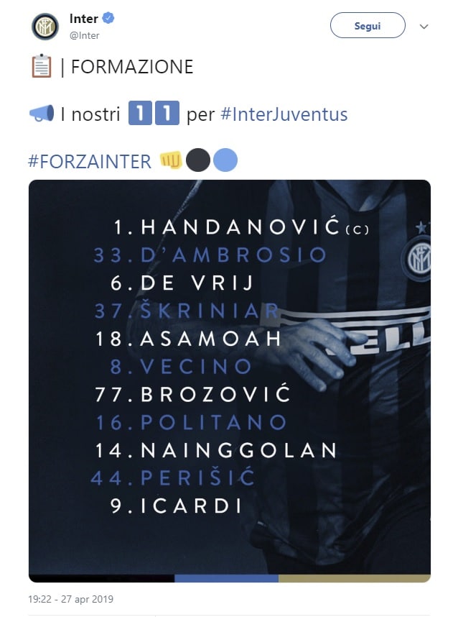The image size is (458, 617).
Task: Click the first keycap 1 emoji
Action: [140, 114]
